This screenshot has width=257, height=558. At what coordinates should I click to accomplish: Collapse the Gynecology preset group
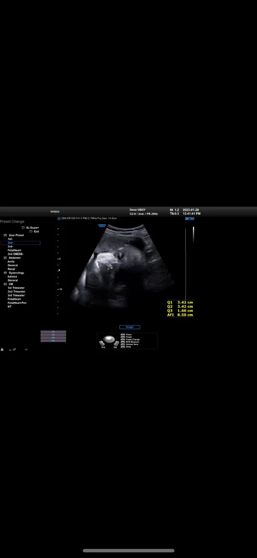click(5, 273)
